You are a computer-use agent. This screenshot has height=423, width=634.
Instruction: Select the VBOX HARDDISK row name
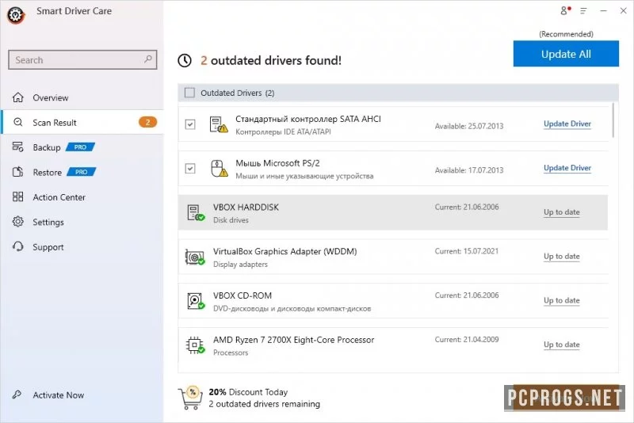point(246,208)
